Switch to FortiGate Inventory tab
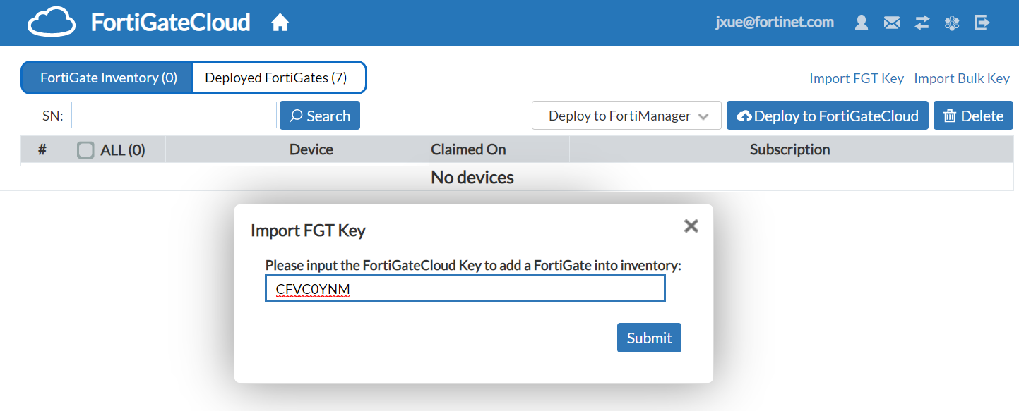This screenshot has height=411, width=1019. 108,78
